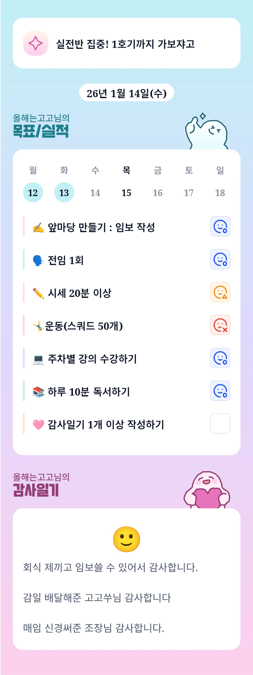Select Saturday 17 in the week calendar
253x675 pixels.
(189, 193)
